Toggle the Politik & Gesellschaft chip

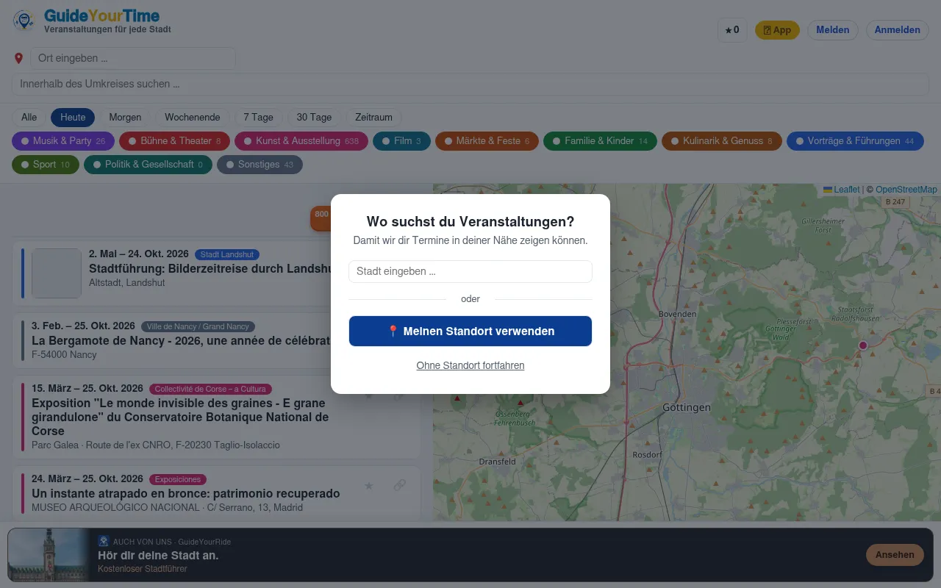(148, 165)
